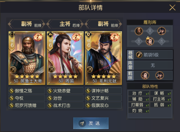The width and height of the screenshot is (180, 132).
Task: Select 毛利元就 avatar in the 雁形阵 formation
Action: pos(161,31)
